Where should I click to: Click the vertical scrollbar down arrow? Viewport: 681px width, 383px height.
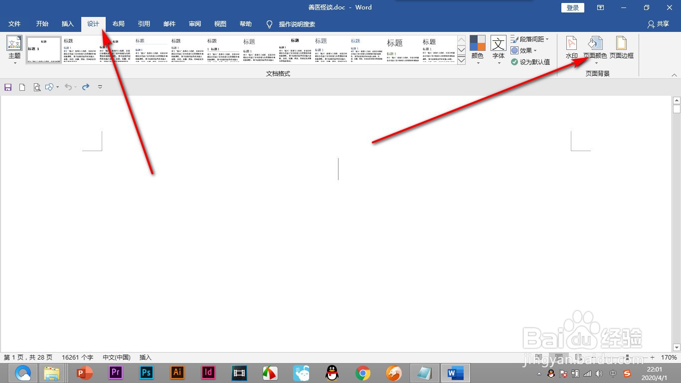click(677, 347)
